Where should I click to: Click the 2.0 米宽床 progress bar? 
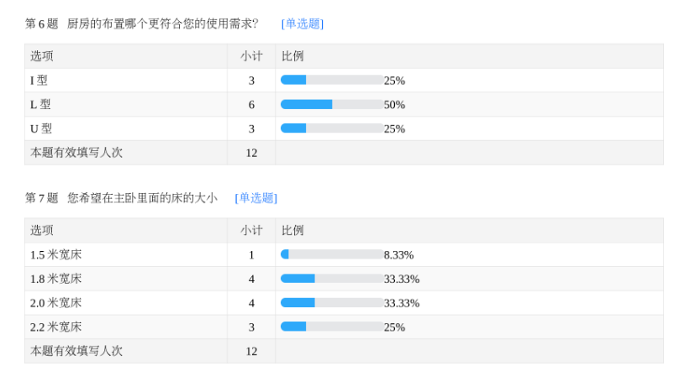point(332,303)
